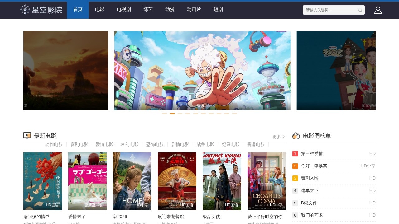Screen dimensions: 399x224
Task: Click the rank 2 badge for 你好，李焕英
Action: click(295, 166)
